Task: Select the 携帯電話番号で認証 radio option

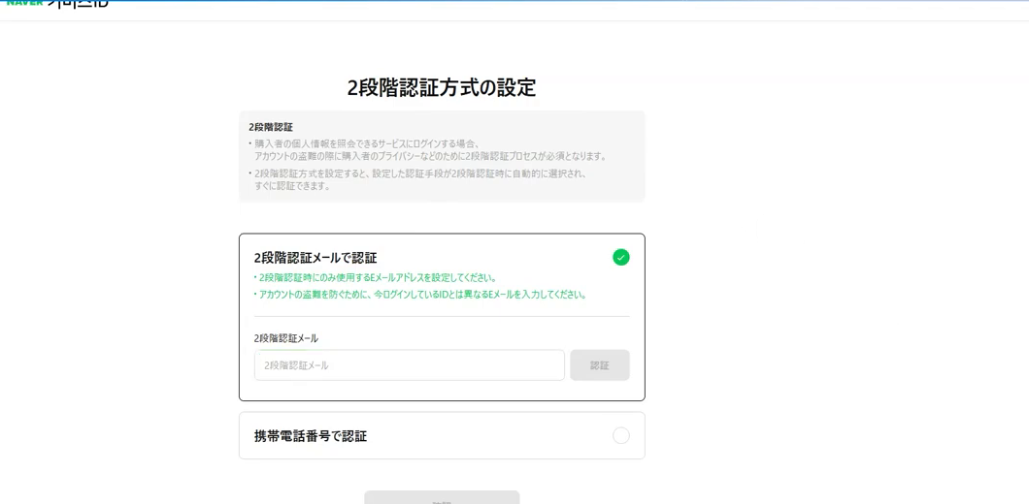Action: click(621, 436)
